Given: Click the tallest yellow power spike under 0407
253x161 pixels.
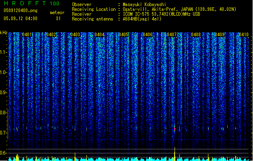Looking at the screenshot, I should tap(175, 154).
